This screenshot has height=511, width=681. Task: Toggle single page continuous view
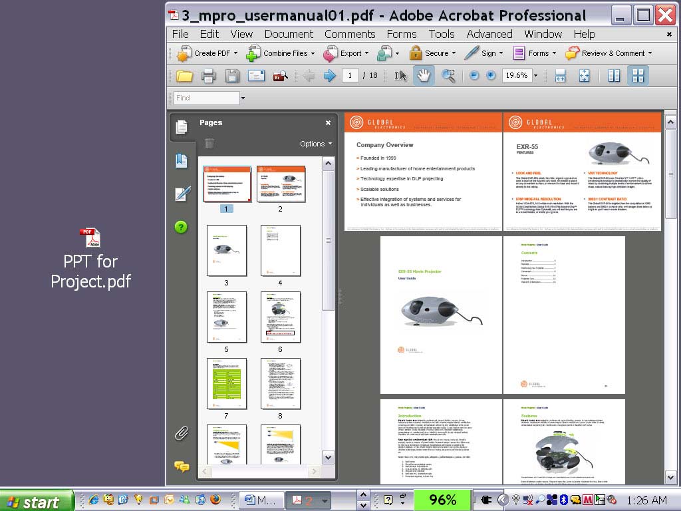click(x=614, y=76)
